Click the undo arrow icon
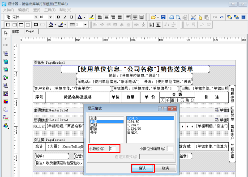The width and height of the screenshot is (248, 177). [x=222, y=17]
